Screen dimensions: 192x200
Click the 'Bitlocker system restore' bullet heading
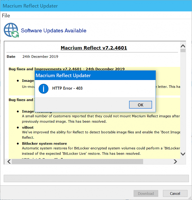[x=44, y=143]
